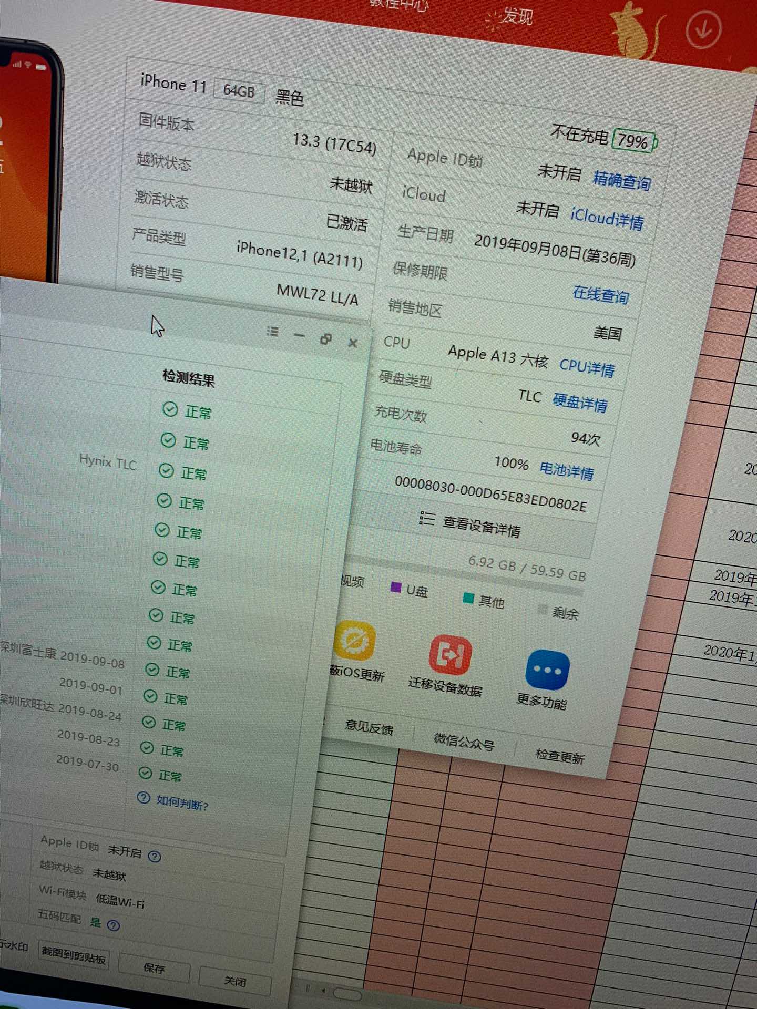Open 意见反馈 footer link
This screenshot has height=1009, width=757.
(x=369, y=727)
